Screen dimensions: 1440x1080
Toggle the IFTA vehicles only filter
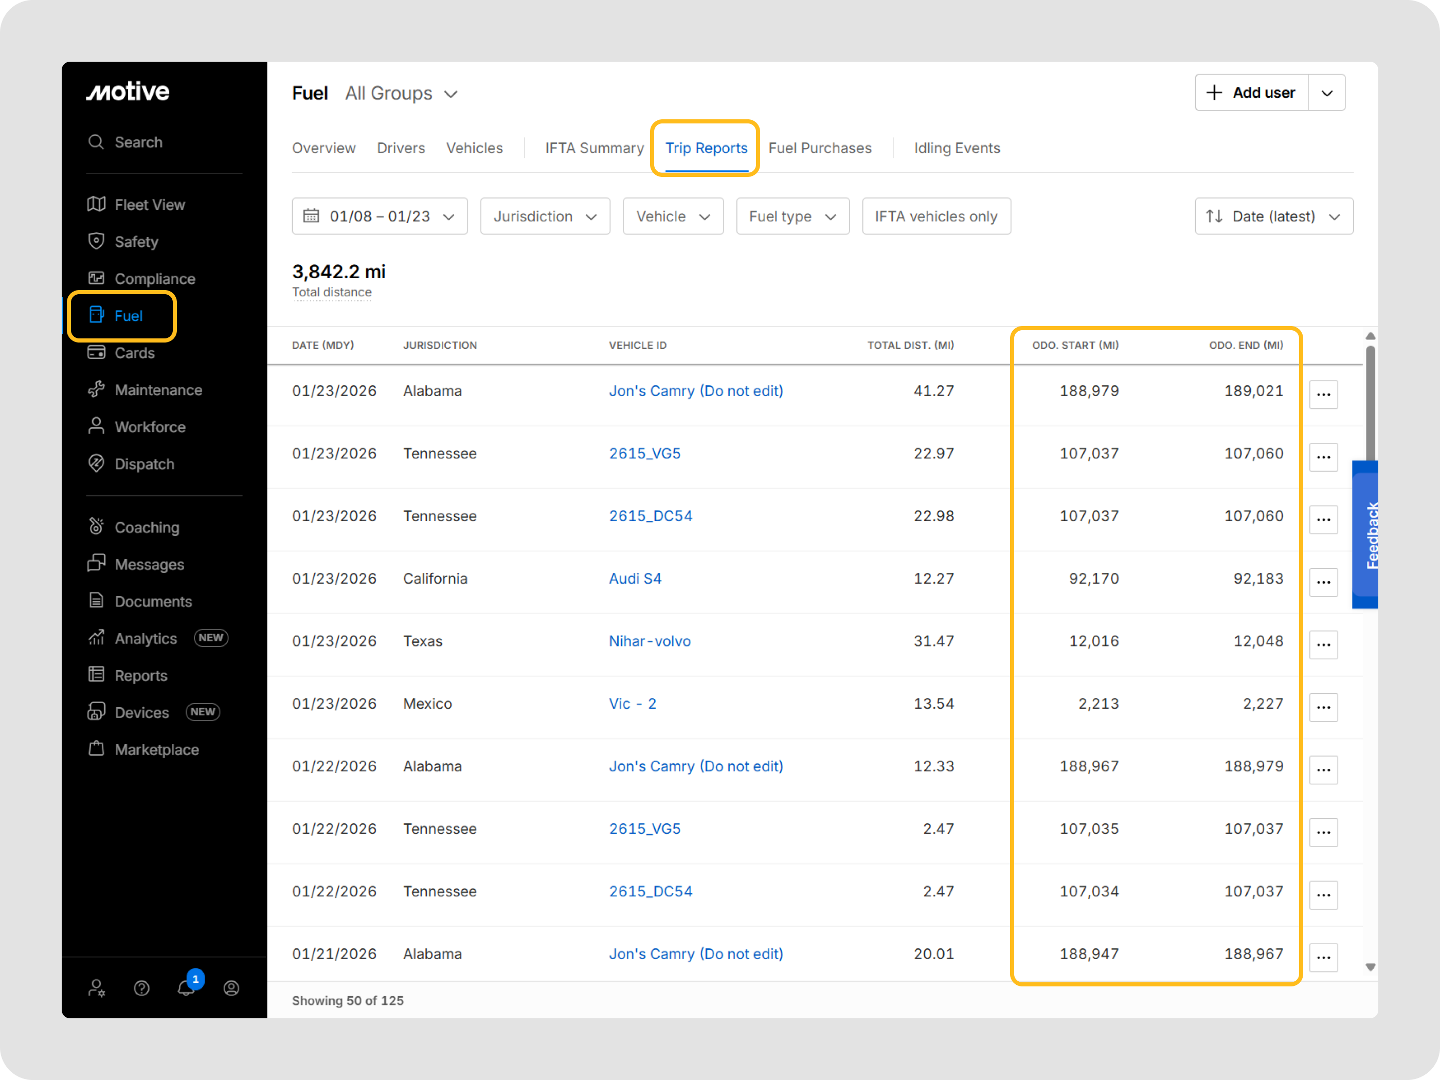[936, 216]
